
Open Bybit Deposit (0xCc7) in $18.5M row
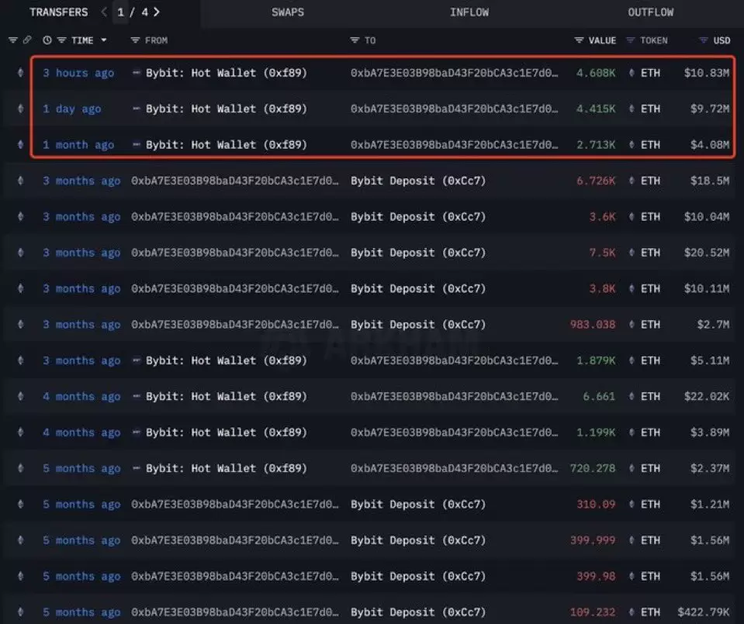[x=418, y=181]
